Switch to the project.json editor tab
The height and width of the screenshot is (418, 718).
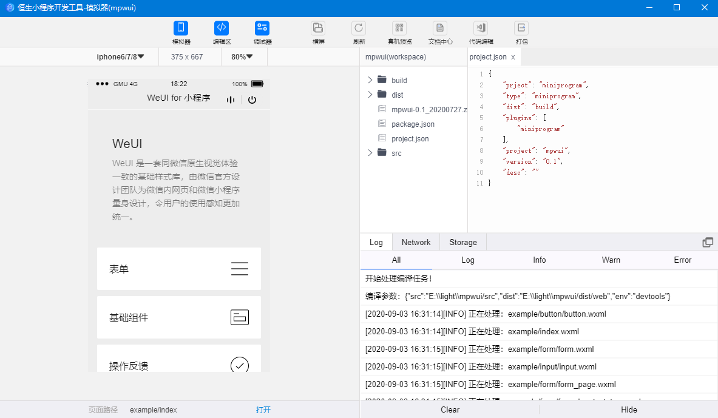488,57
